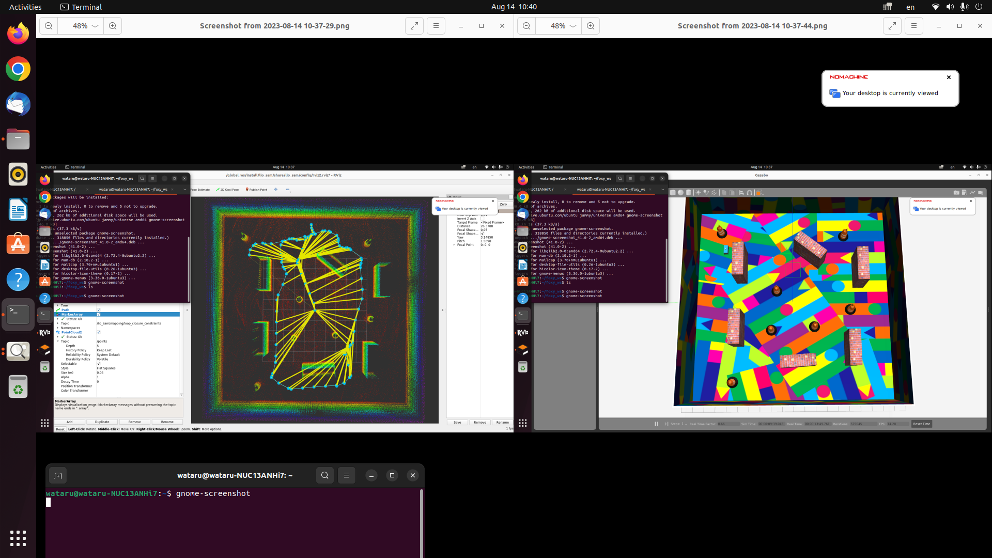Launch Firefox from the dock
Viewport: 992px width, 558px height.
tap(18, 34)
